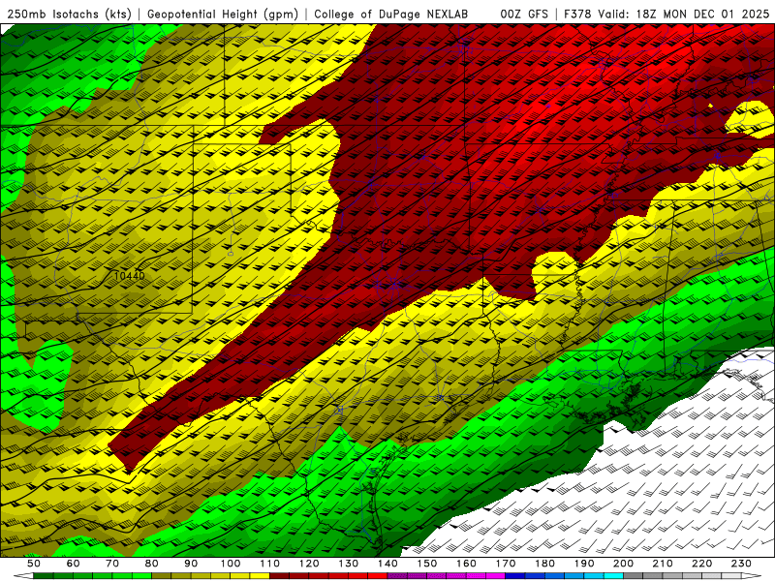Click the 60 label on the color bar
This screenshot has height=581, width=775.
[74, 564]
